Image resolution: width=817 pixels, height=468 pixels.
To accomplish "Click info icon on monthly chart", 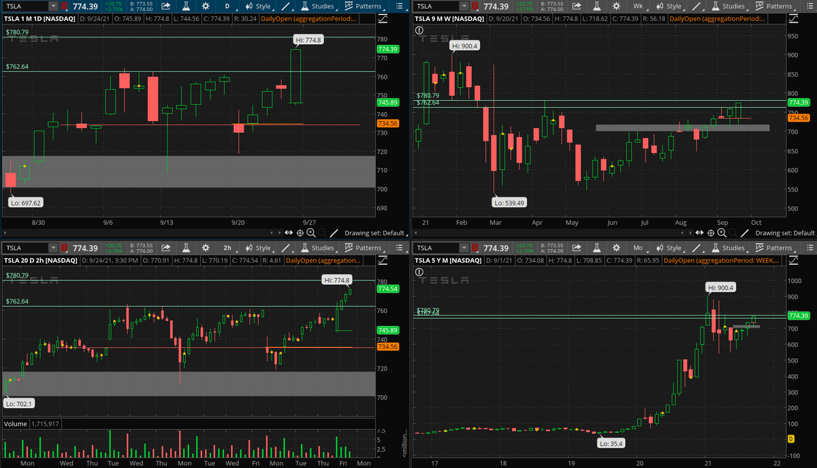I will pyautogui.click(x=419, y=272).
